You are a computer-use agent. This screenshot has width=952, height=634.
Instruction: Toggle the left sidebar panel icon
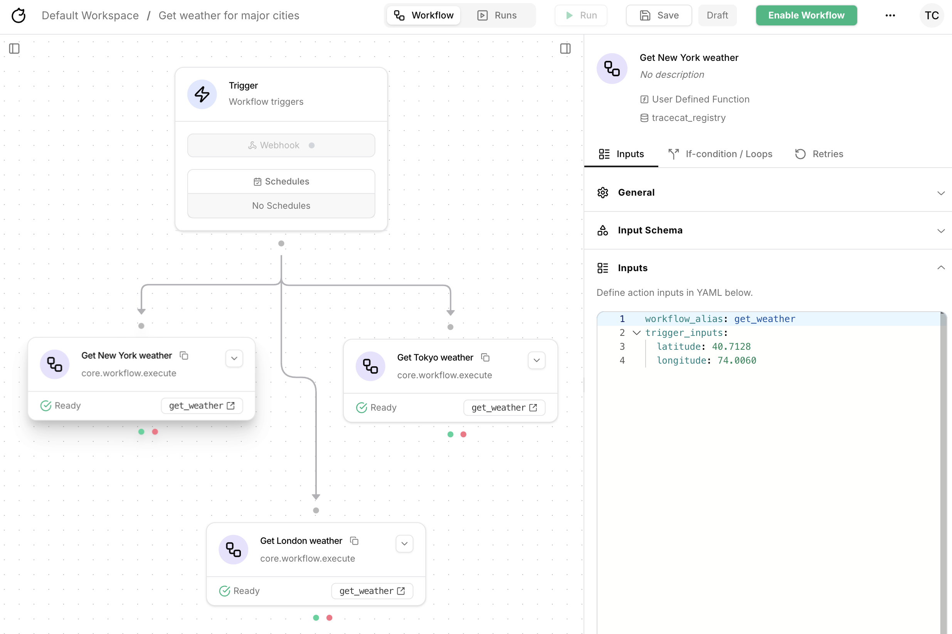[14, 49]
